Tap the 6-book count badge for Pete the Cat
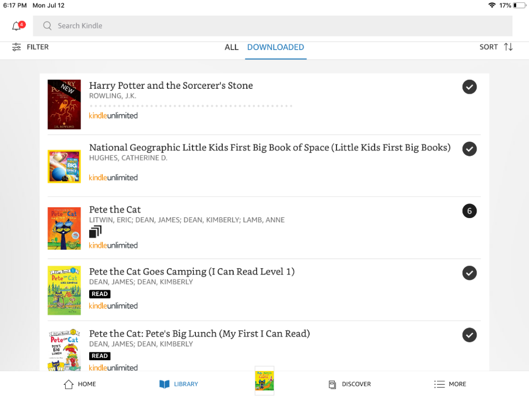Viewport: 529px width, 397px height. (x=469, y=211)
